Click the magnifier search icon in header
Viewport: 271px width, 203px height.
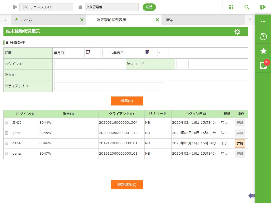click(247, 7)
